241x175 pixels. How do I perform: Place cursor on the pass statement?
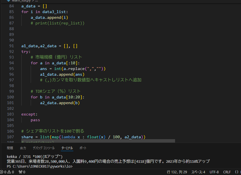[35, 120]
